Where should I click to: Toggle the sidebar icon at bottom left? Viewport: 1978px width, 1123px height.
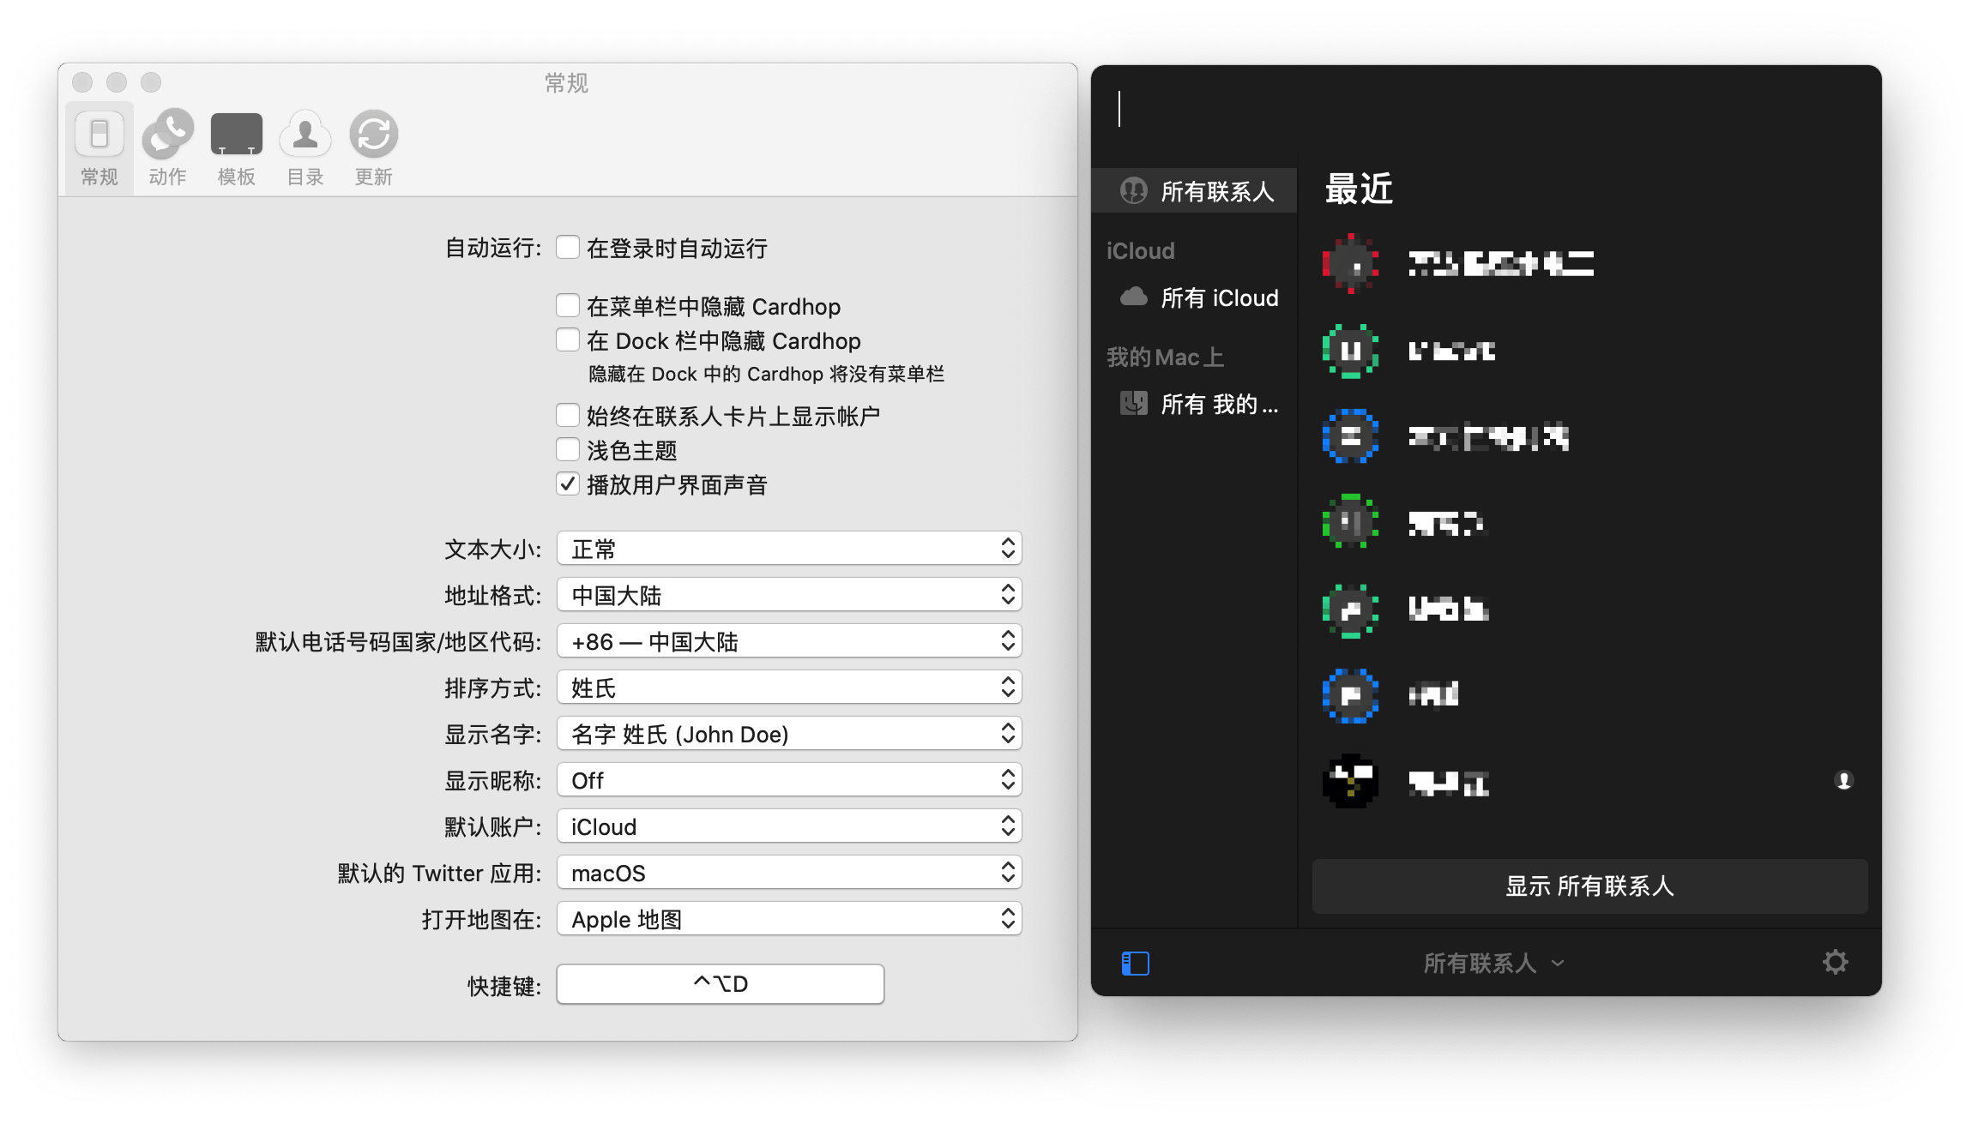(1135, 963)
